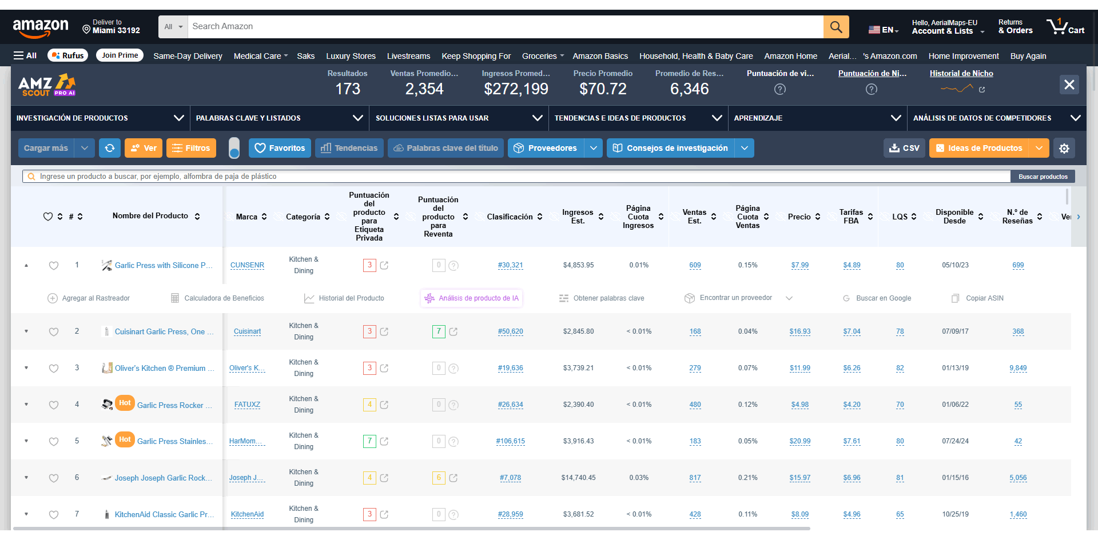The image size is (1098, 540).
Task: Click the refresh results icon button
Action: click(x=110, y=148)
